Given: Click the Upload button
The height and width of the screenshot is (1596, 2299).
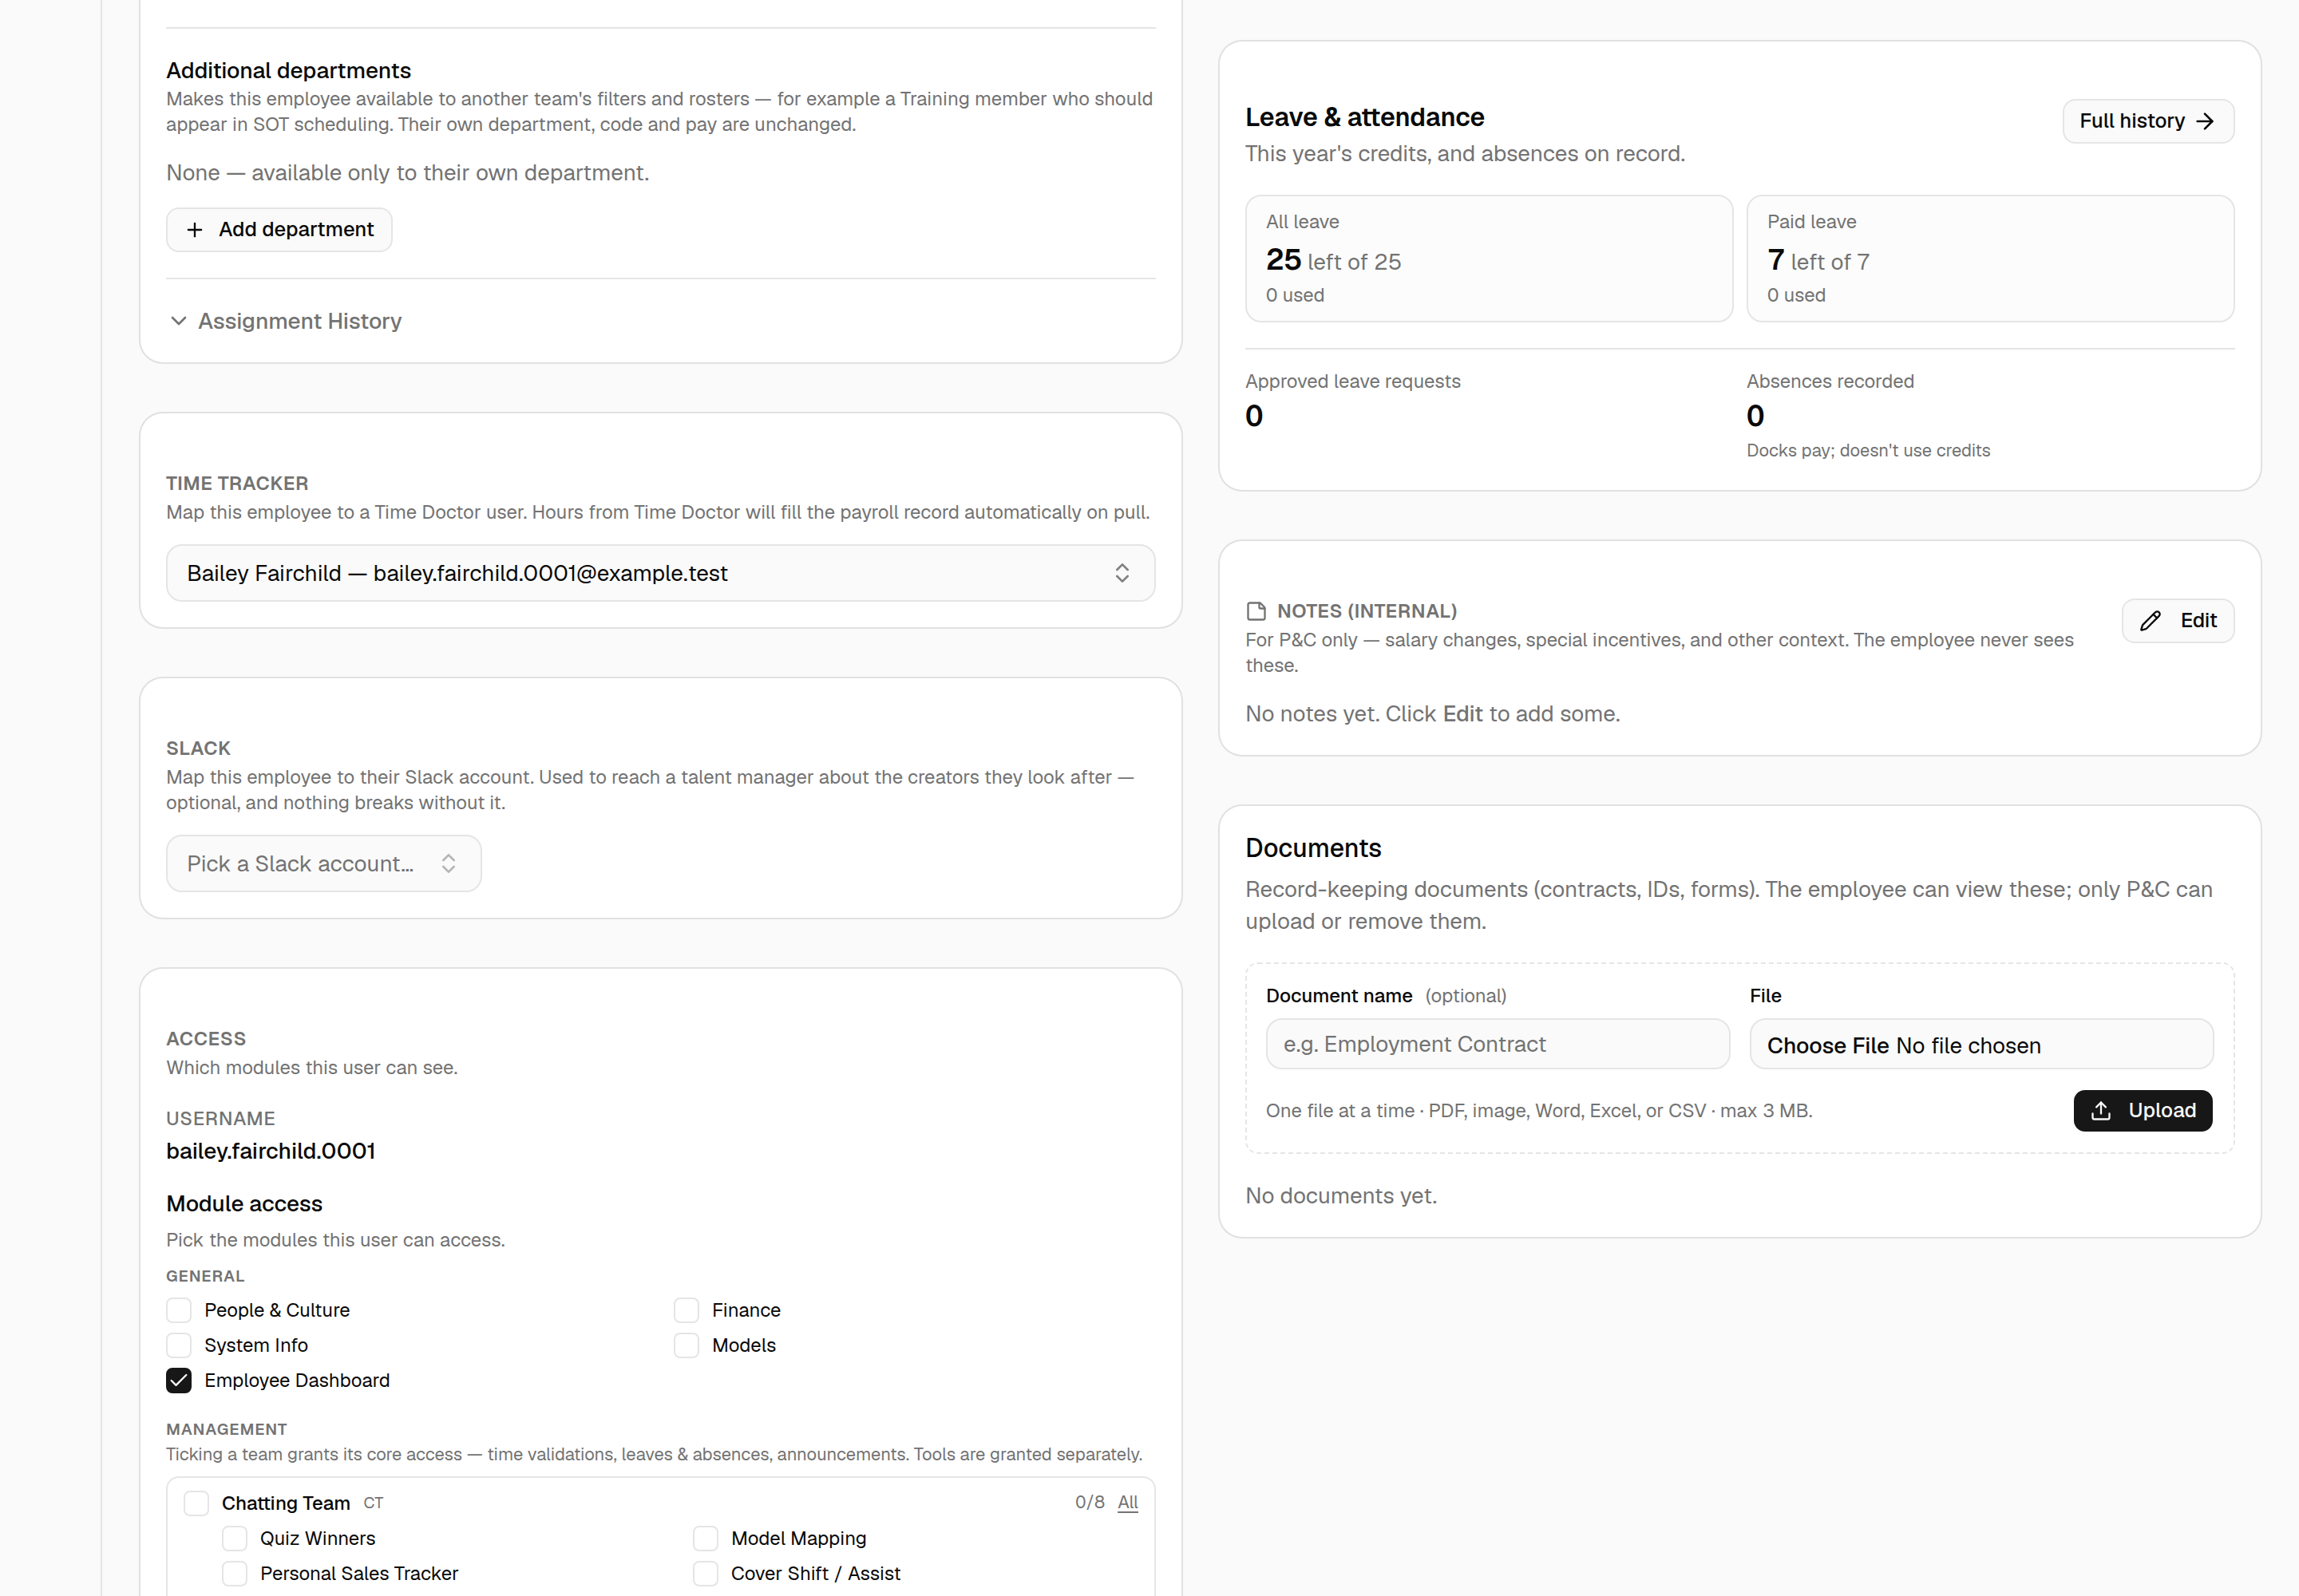Looking at the screenshot, I should pos(2143,1111).
